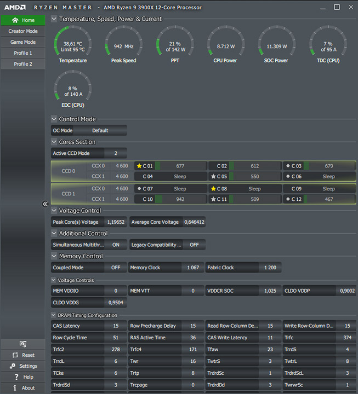Open the Home tab
This screenshot has width=358, height=394.
pyautogui.click(x=23, y=20)
